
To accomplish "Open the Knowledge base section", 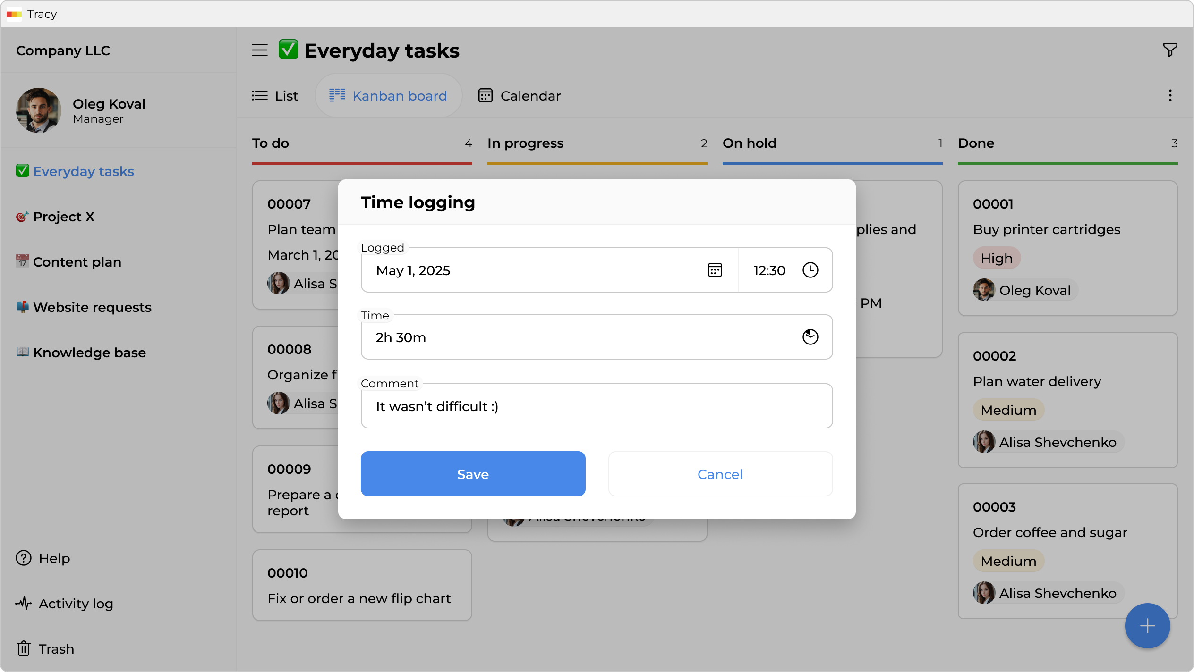I will click(x=89, y=352).
